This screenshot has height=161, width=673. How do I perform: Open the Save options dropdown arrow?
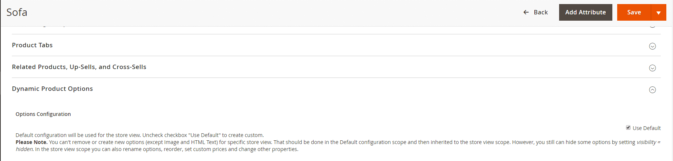tap(659, 13)
